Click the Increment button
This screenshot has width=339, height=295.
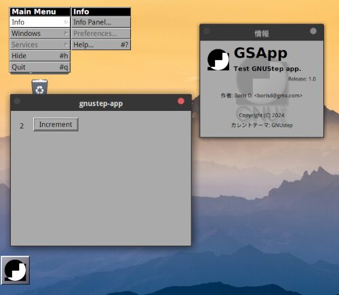point(56,124)
